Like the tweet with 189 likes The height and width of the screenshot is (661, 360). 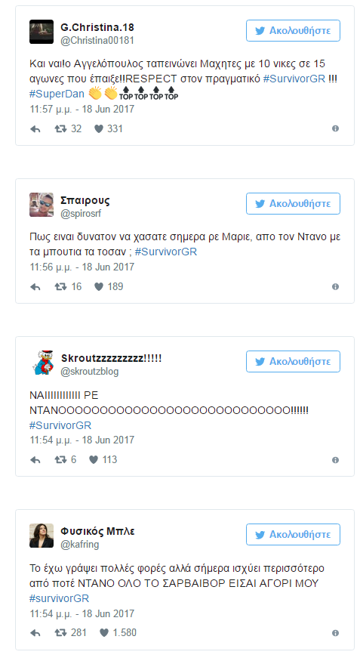[99, 287]
